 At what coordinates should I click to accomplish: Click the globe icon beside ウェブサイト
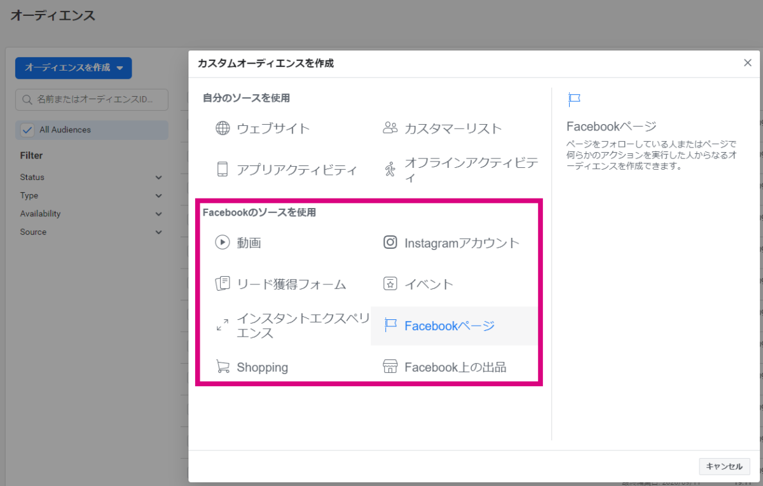[x=223, y=128]
